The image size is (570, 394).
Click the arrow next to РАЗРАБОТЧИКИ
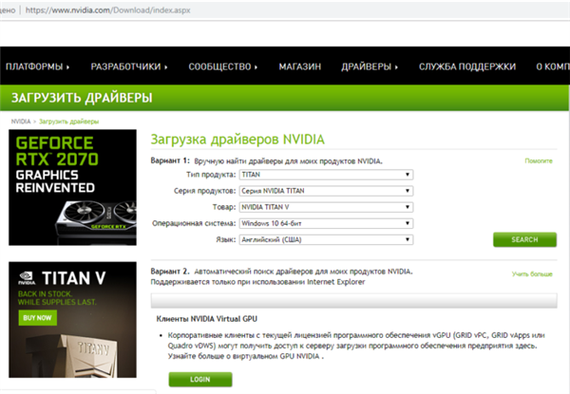(165, 66)
